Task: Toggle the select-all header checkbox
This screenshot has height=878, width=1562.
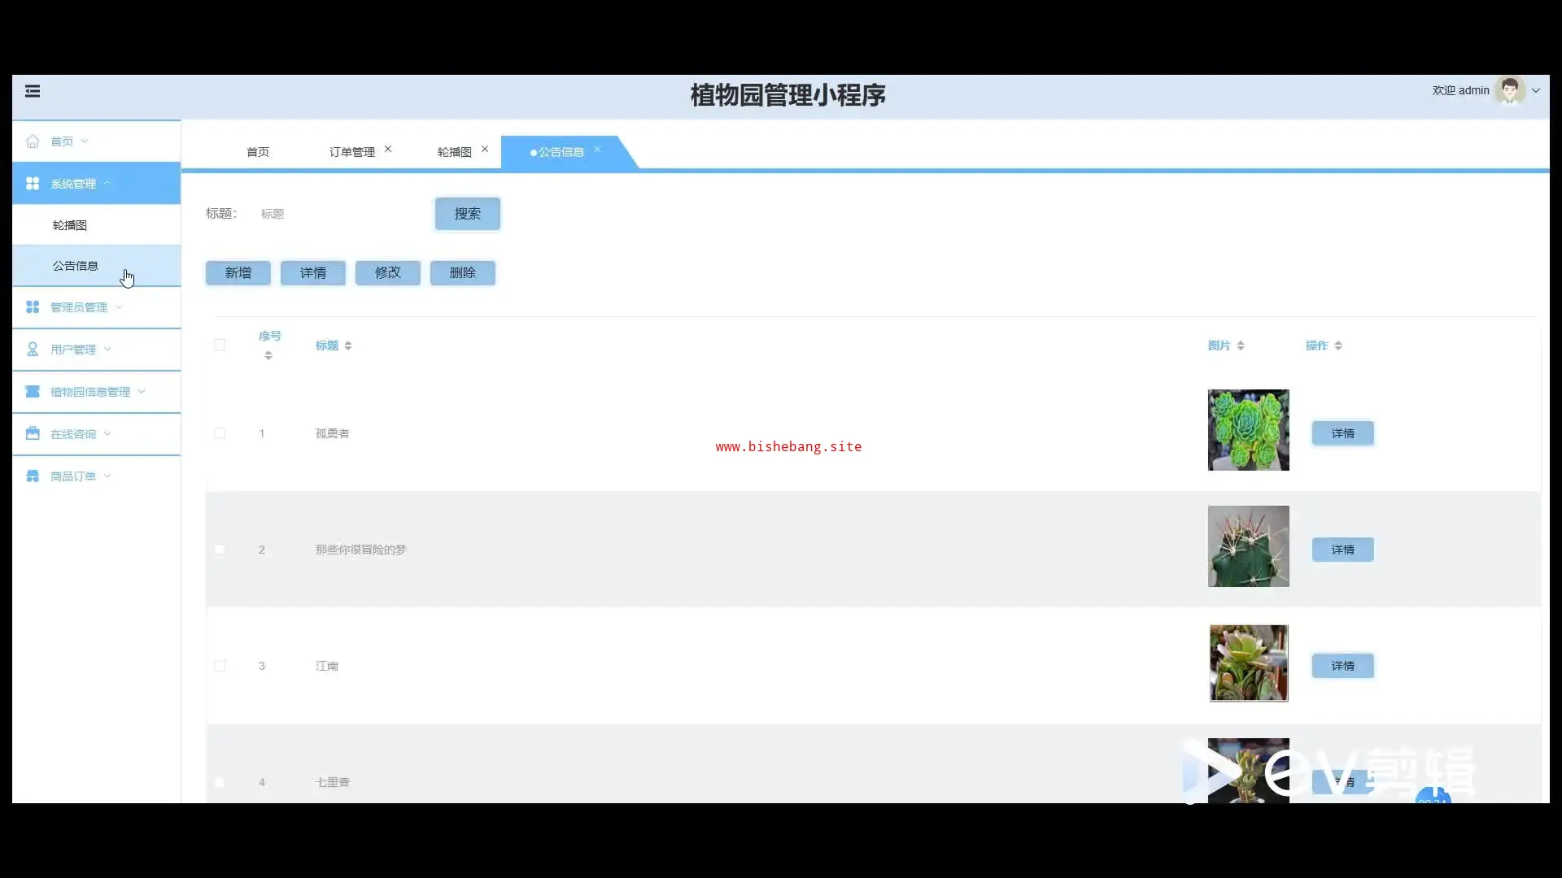Action: 220,346
